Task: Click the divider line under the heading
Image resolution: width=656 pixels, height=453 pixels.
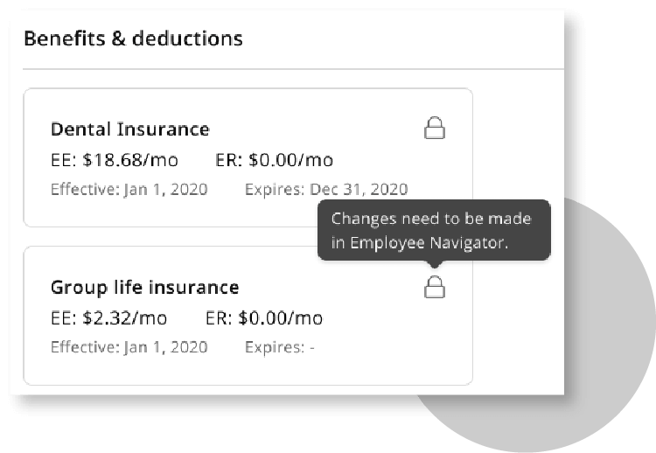Action: [293, 68]
